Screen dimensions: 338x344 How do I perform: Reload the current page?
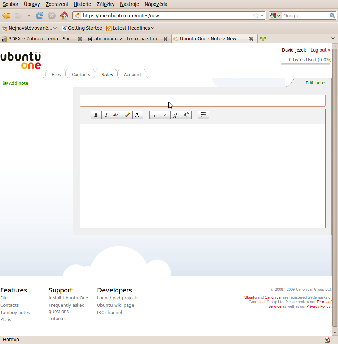click(40, 16)
